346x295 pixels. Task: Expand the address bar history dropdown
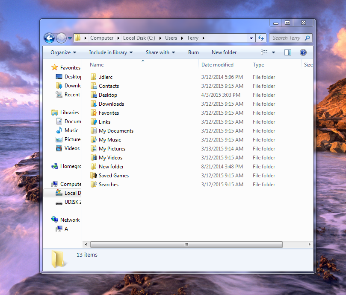tap(251, 38)
